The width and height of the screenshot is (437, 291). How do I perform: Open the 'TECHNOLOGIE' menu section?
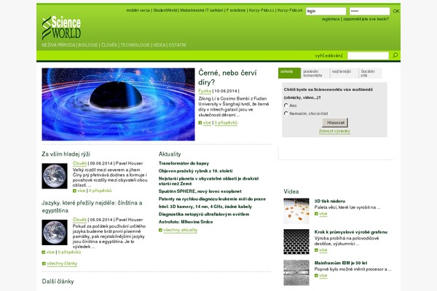[135, 45]
